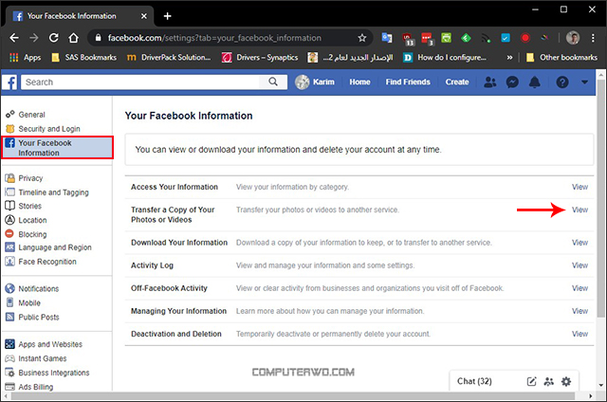The width and height of the screenshot is (607, 402).
Task: Click the search magnifier button
Action: point(273,82)
